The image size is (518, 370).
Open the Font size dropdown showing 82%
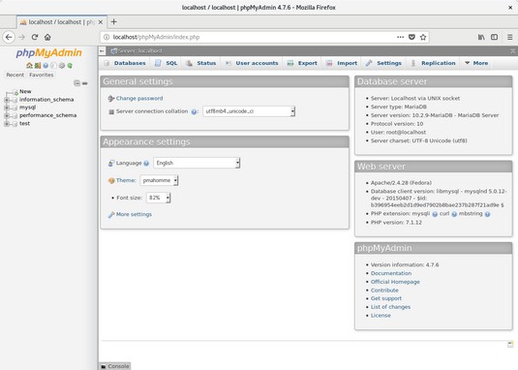(158, 198)
